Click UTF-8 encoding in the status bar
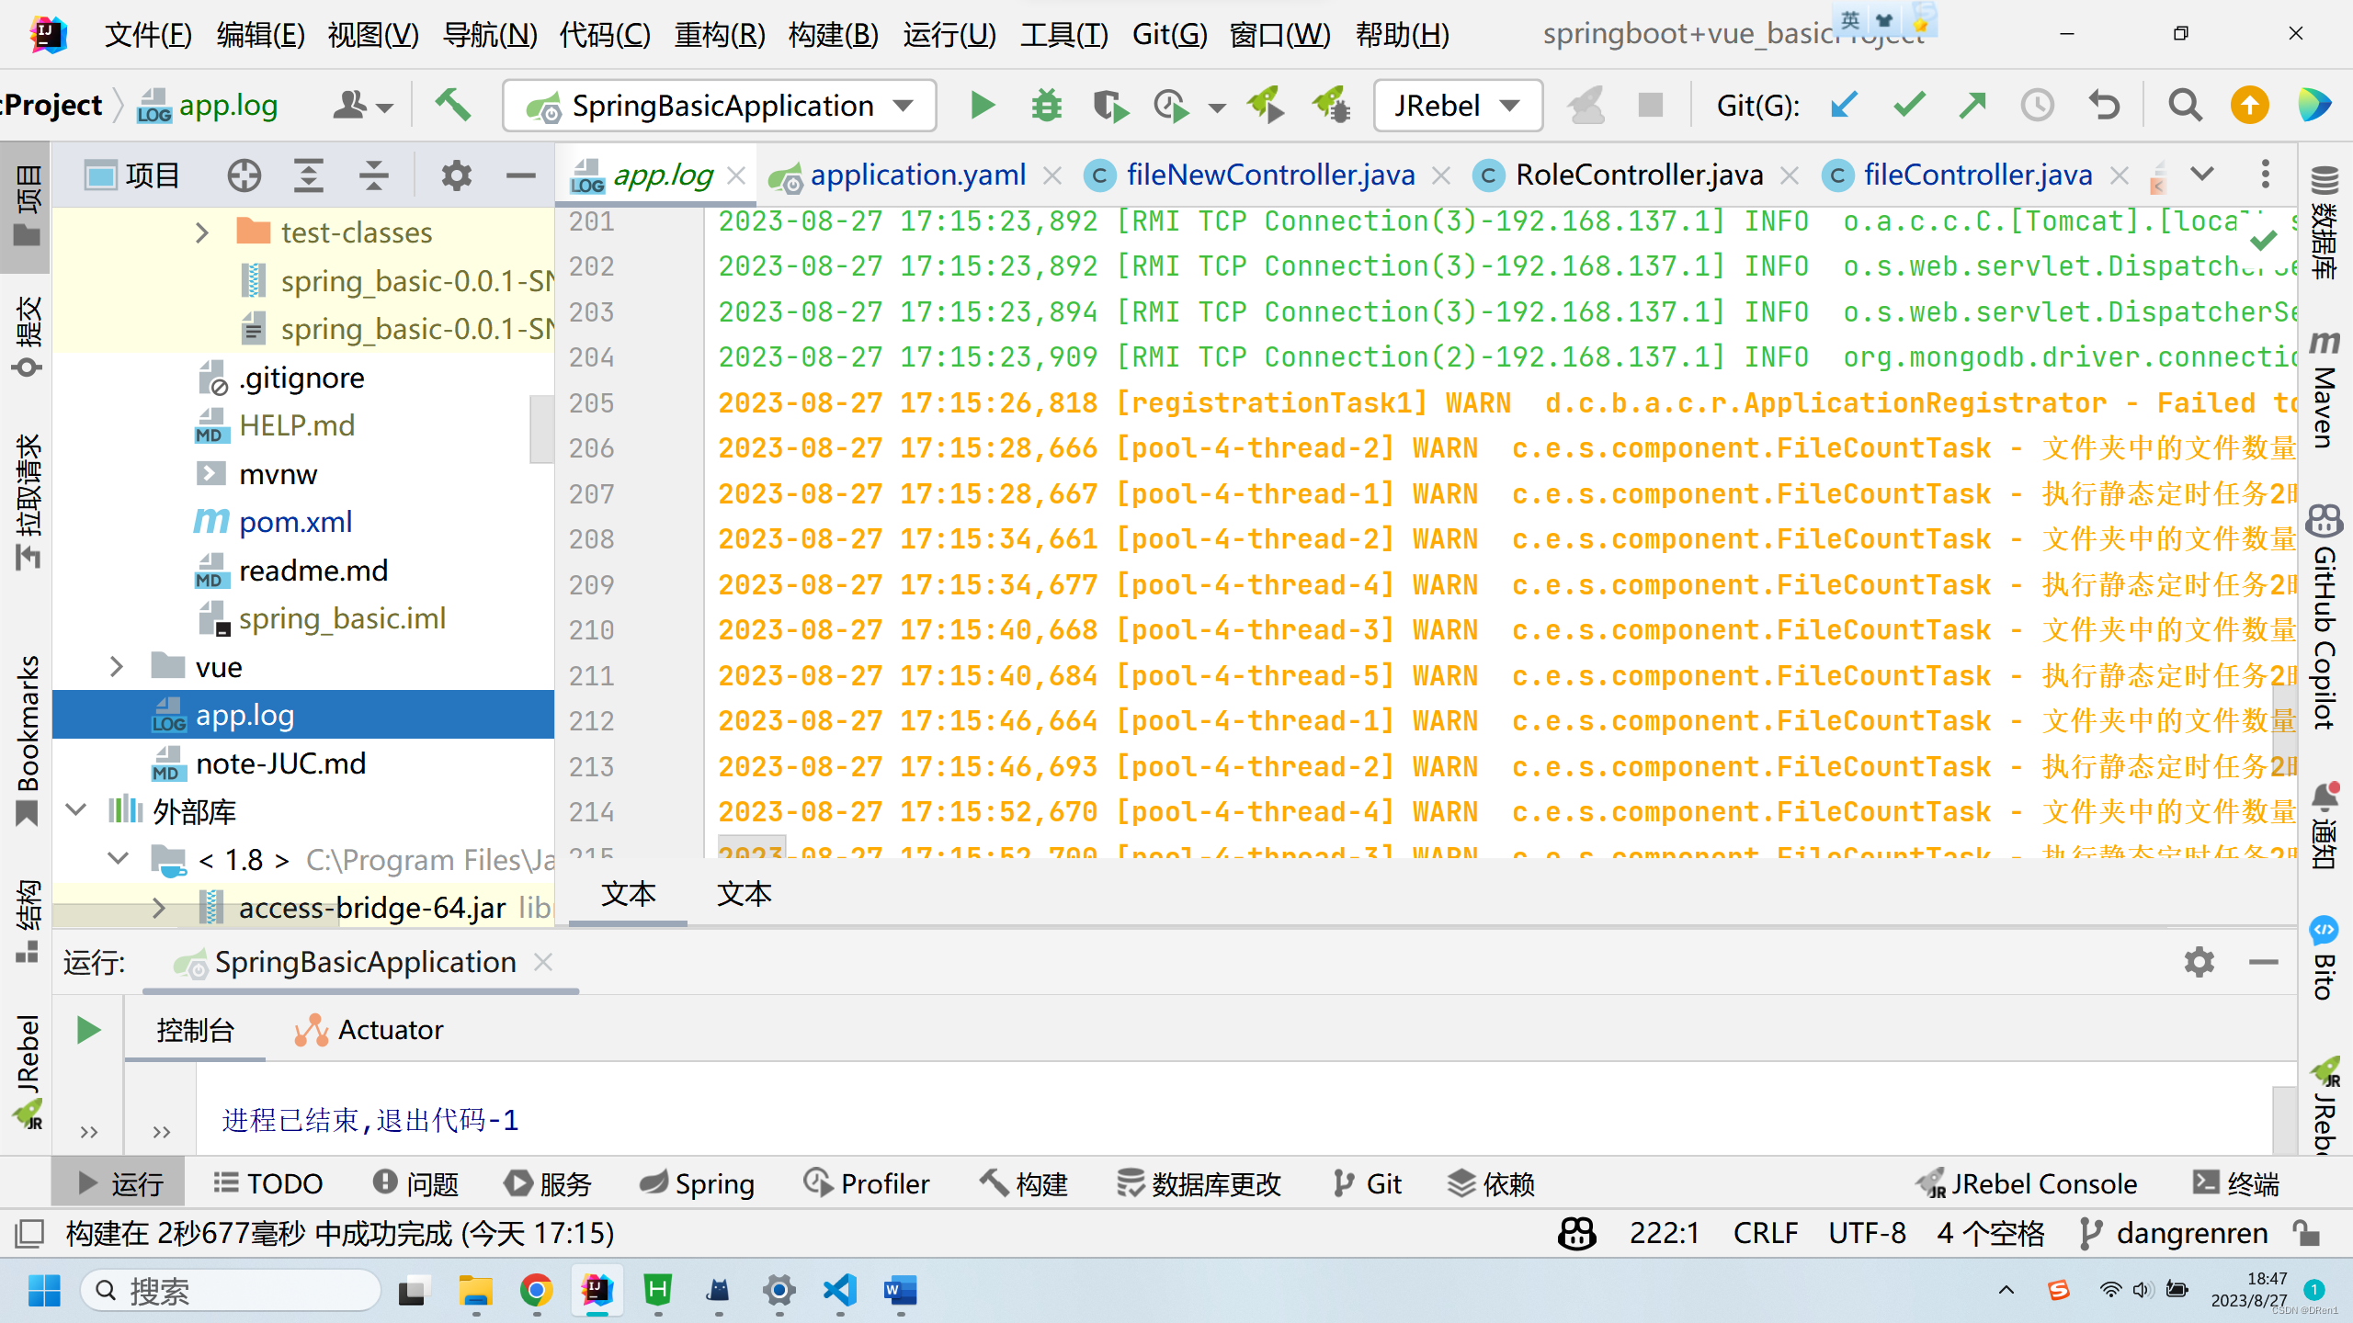The image size is (2353, 1323). tap(1866, 1232)
